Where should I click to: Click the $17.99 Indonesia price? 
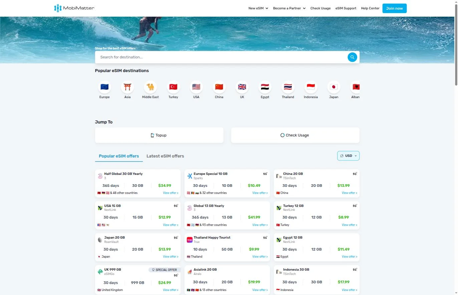[343, 282]
